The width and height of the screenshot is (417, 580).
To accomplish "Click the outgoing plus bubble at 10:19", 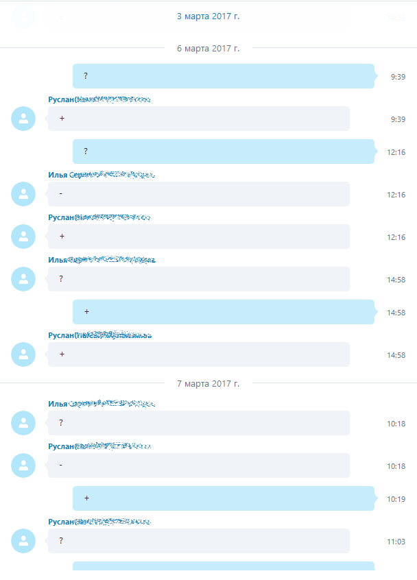I will pyautogui.click(x=224, y=498).
